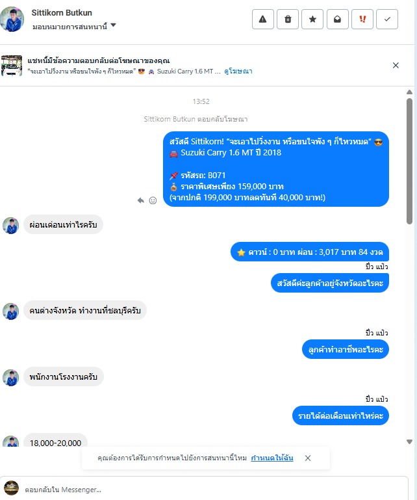Click reply arrow beside the ad message
This screenshot has width=417, height=500.
coord(140,200)
